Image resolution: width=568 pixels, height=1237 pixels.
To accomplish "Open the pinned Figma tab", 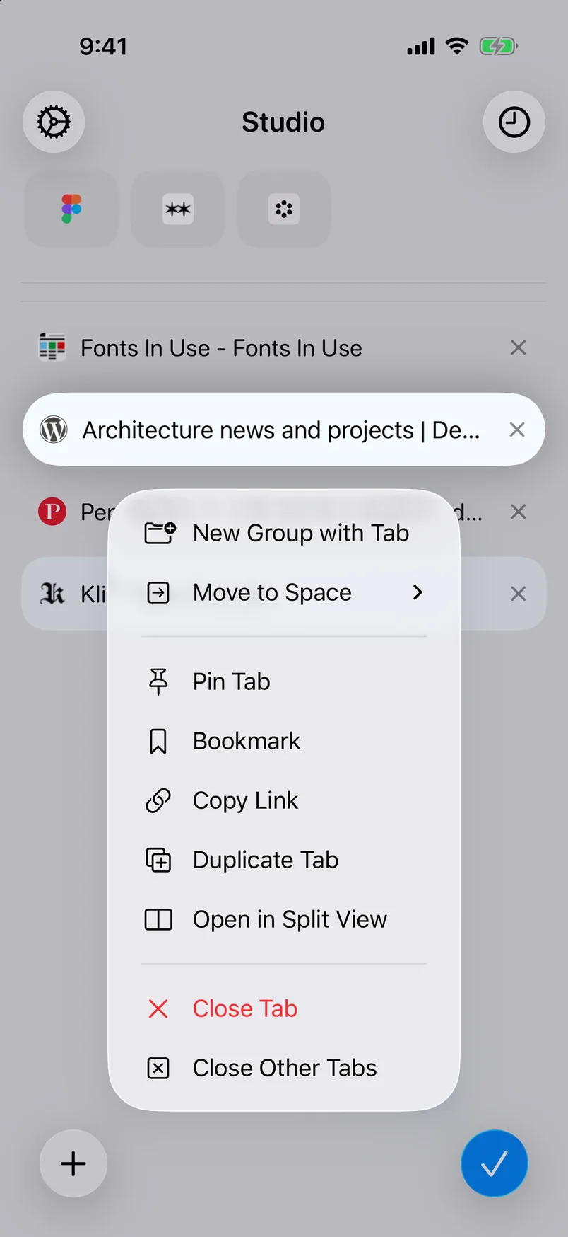I will coord(71,209).
